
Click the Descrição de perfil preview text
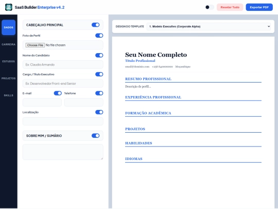coord(138,87)
